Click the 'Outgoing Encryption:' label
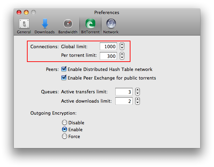Screen dimensions: 214x167 point(53,113)
